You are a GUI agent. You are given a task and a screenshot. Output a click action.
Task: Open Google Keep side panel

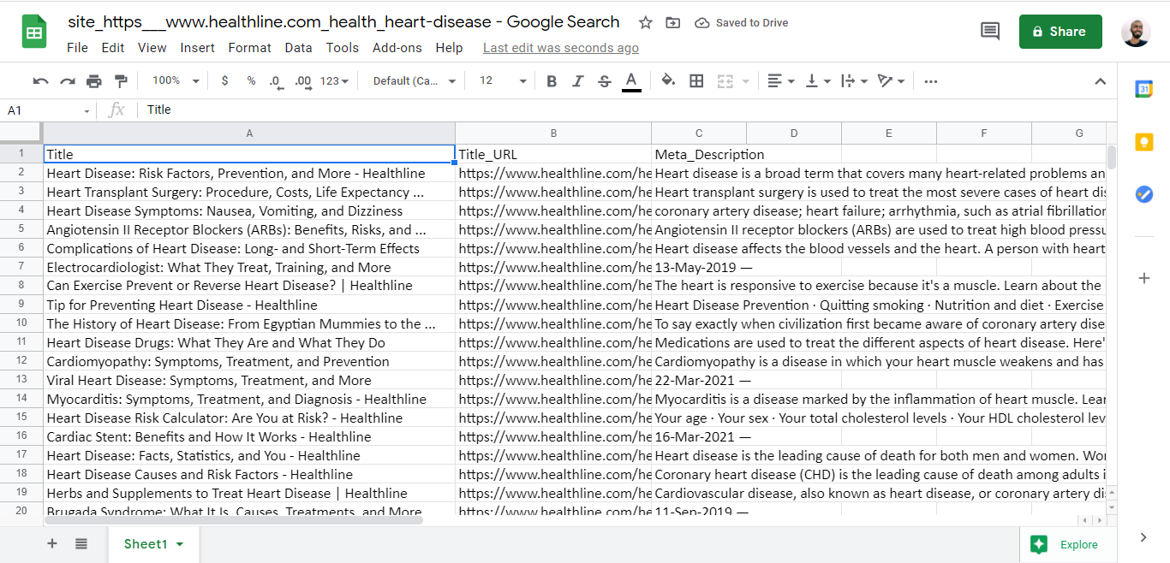[1143, 142]
